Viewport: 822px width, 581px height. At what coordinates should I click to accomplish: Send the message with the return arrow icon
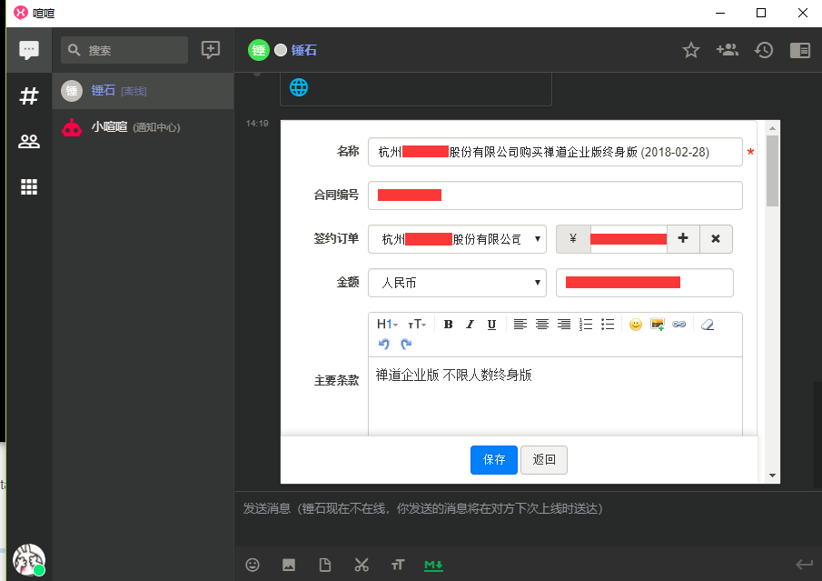click(x=804, y=565)
